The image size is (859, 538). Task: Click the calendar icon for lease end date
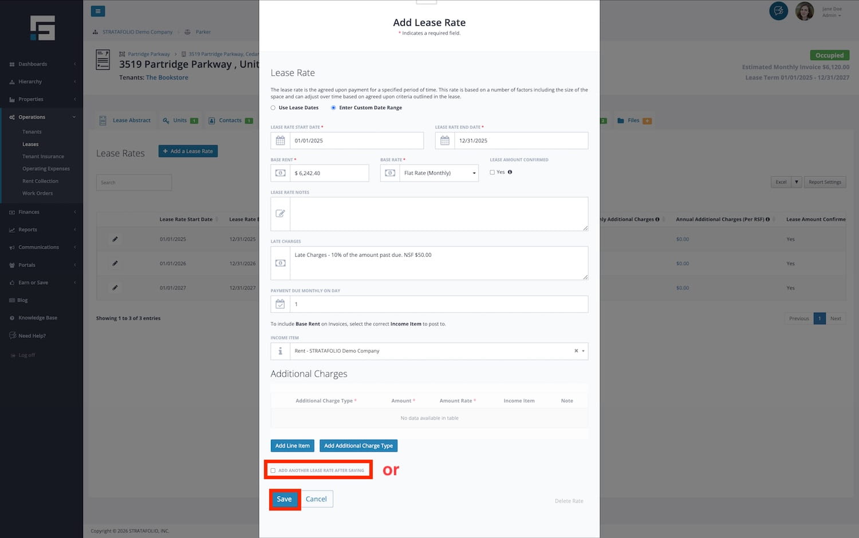tap(444, 141)
